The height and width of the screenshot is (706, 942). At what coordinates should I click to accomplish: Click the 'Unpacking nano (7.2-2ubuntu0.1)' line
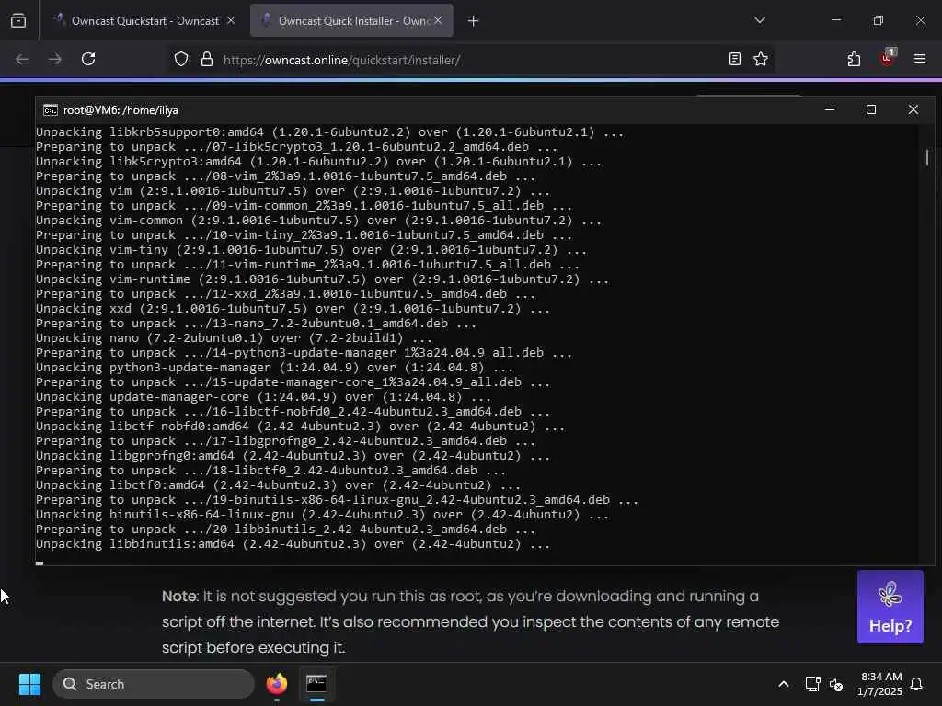(233, 338)
